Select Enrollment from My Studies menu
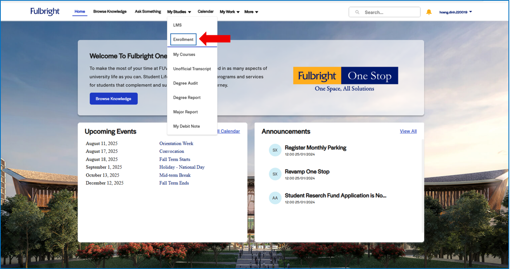The height and width of the screenshot is (269, 510). point(183,40)
